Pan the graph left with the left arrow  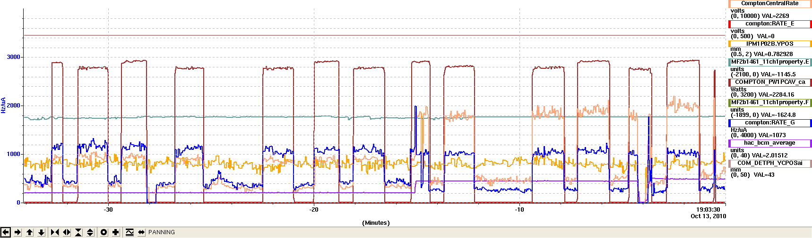click(x=6, y=232)
